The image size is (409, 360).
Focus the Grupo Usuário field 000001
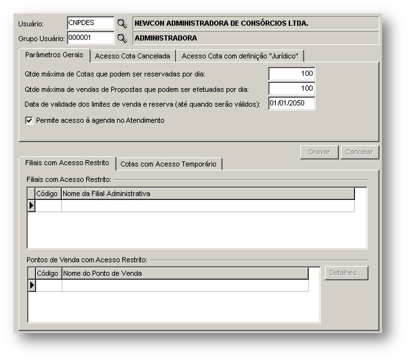(x=91, y=38)
